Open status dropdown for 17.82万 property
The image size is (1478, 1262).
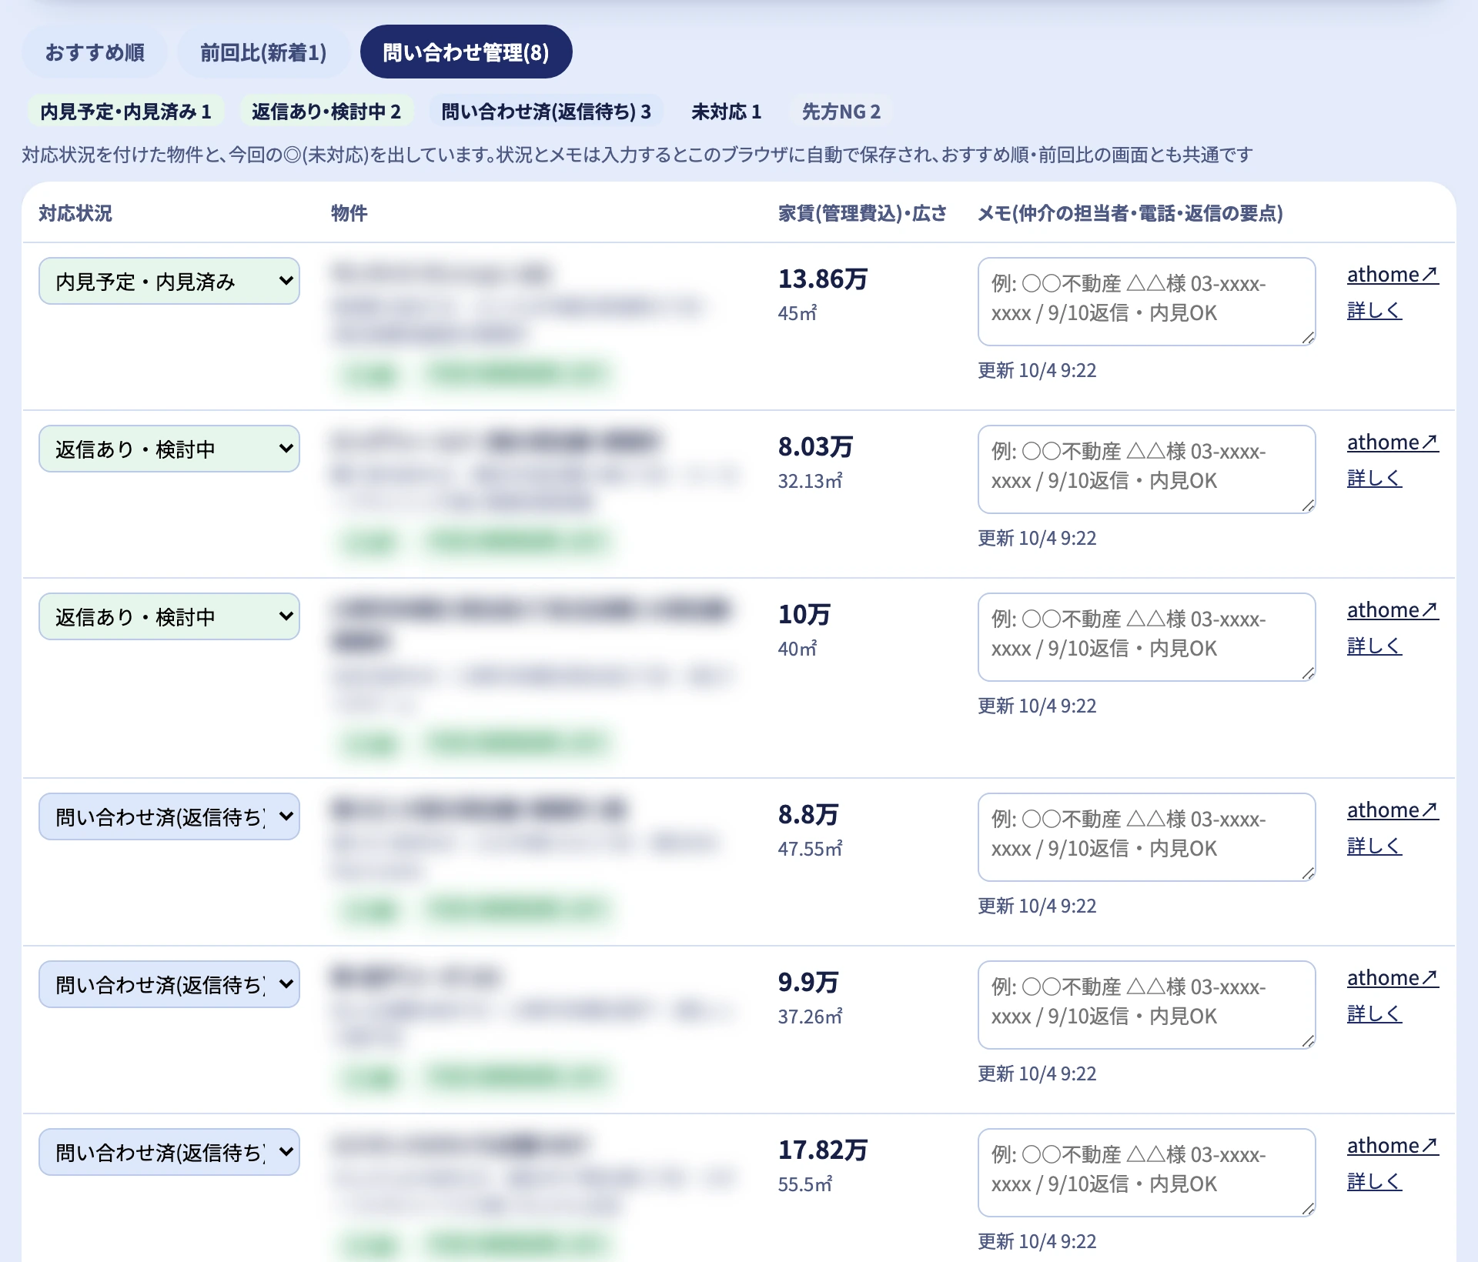click(169, 1152)
